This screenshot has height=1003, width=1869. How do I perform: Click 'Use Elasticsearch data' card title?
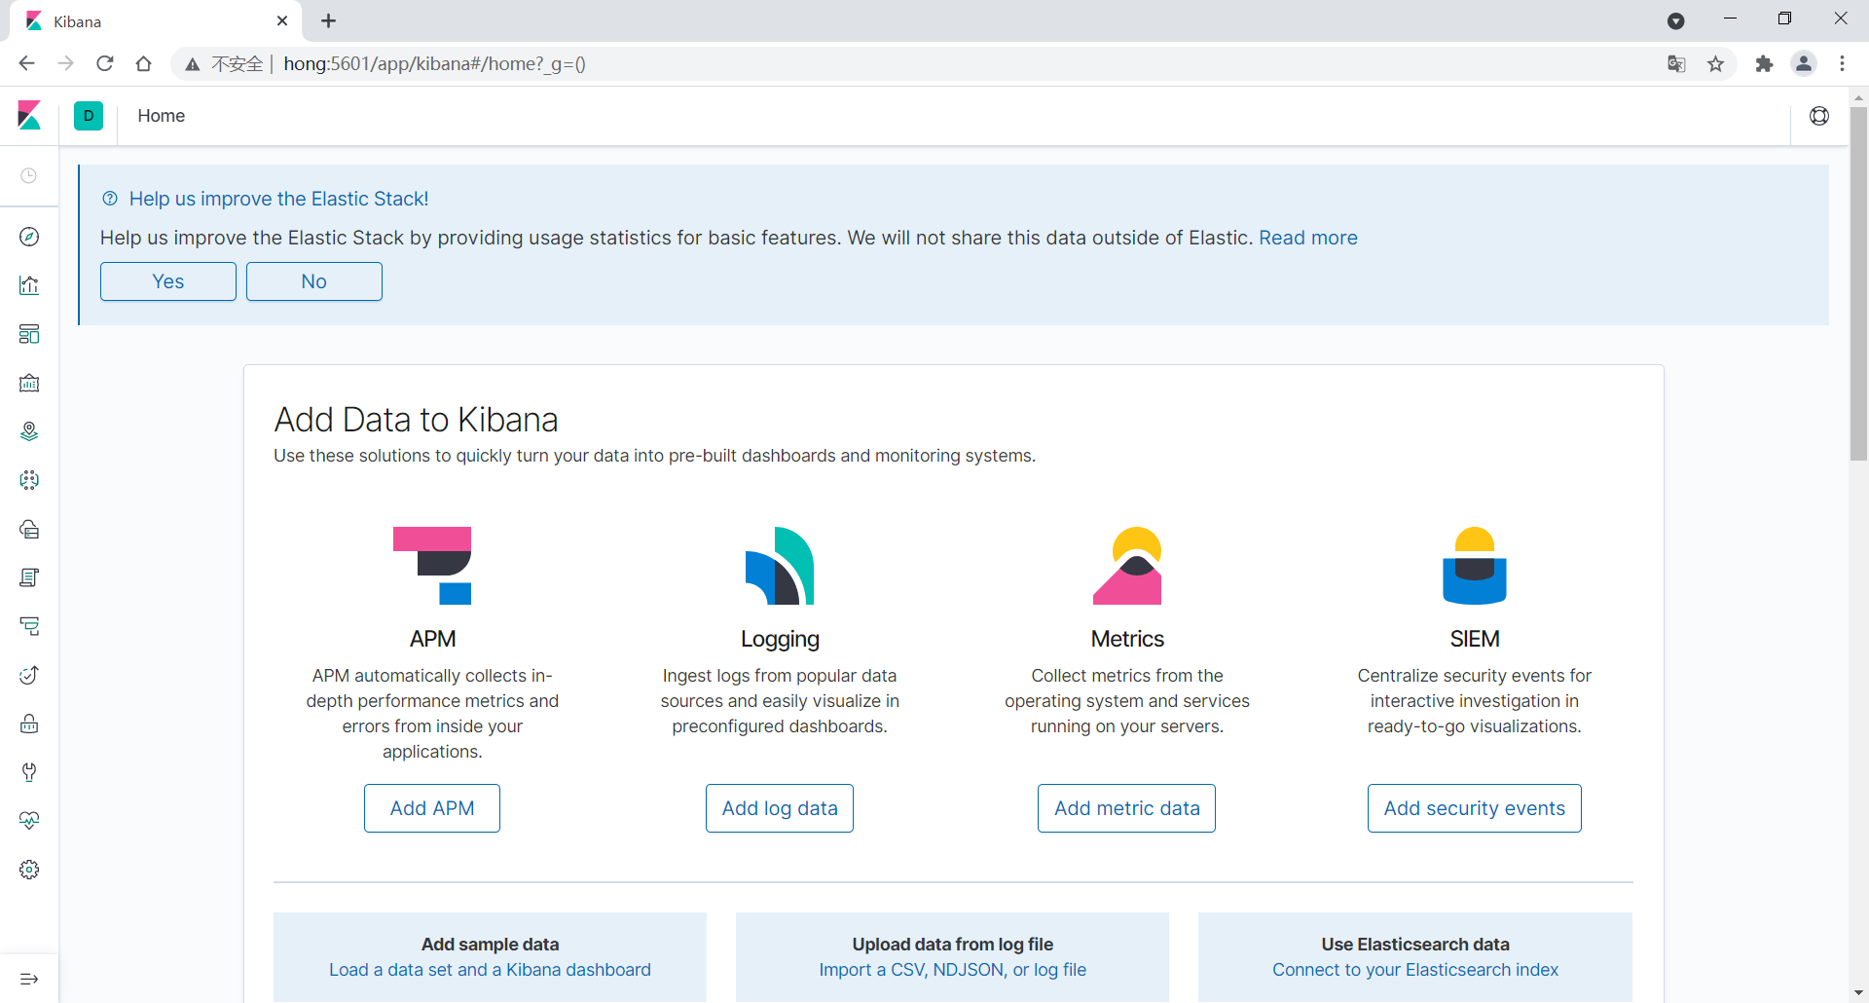click(1415, 945)
